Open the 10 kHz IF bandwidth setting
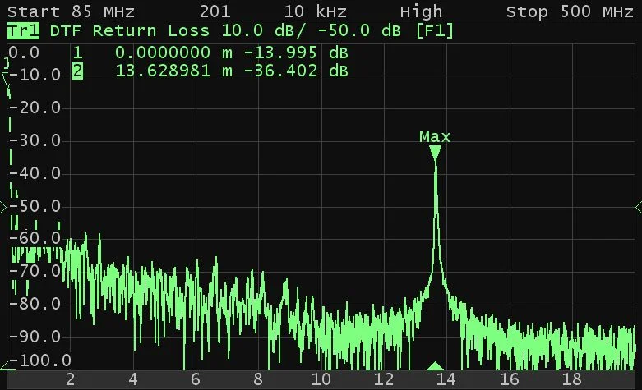 tap(315, 11)
